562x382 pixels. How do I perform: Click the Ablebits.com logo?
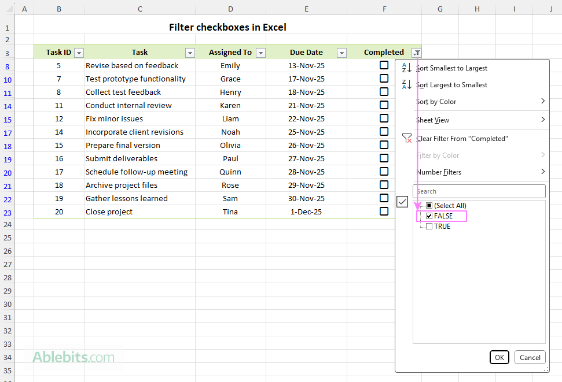point(69,358)
